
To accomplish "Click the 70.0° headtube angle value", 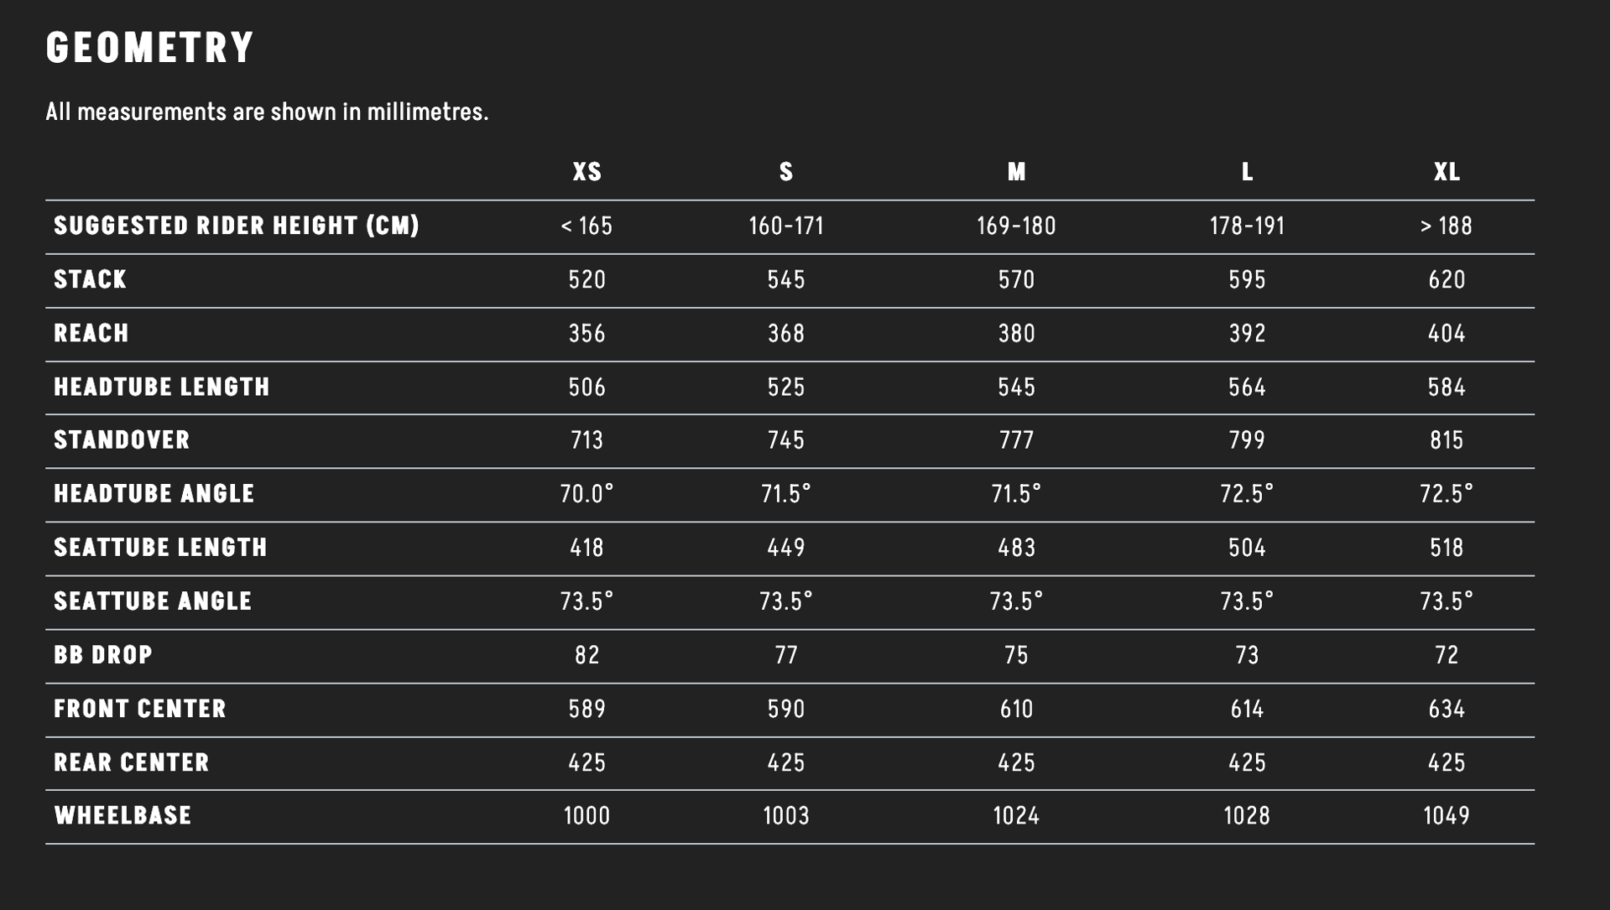I will [587, 493].
